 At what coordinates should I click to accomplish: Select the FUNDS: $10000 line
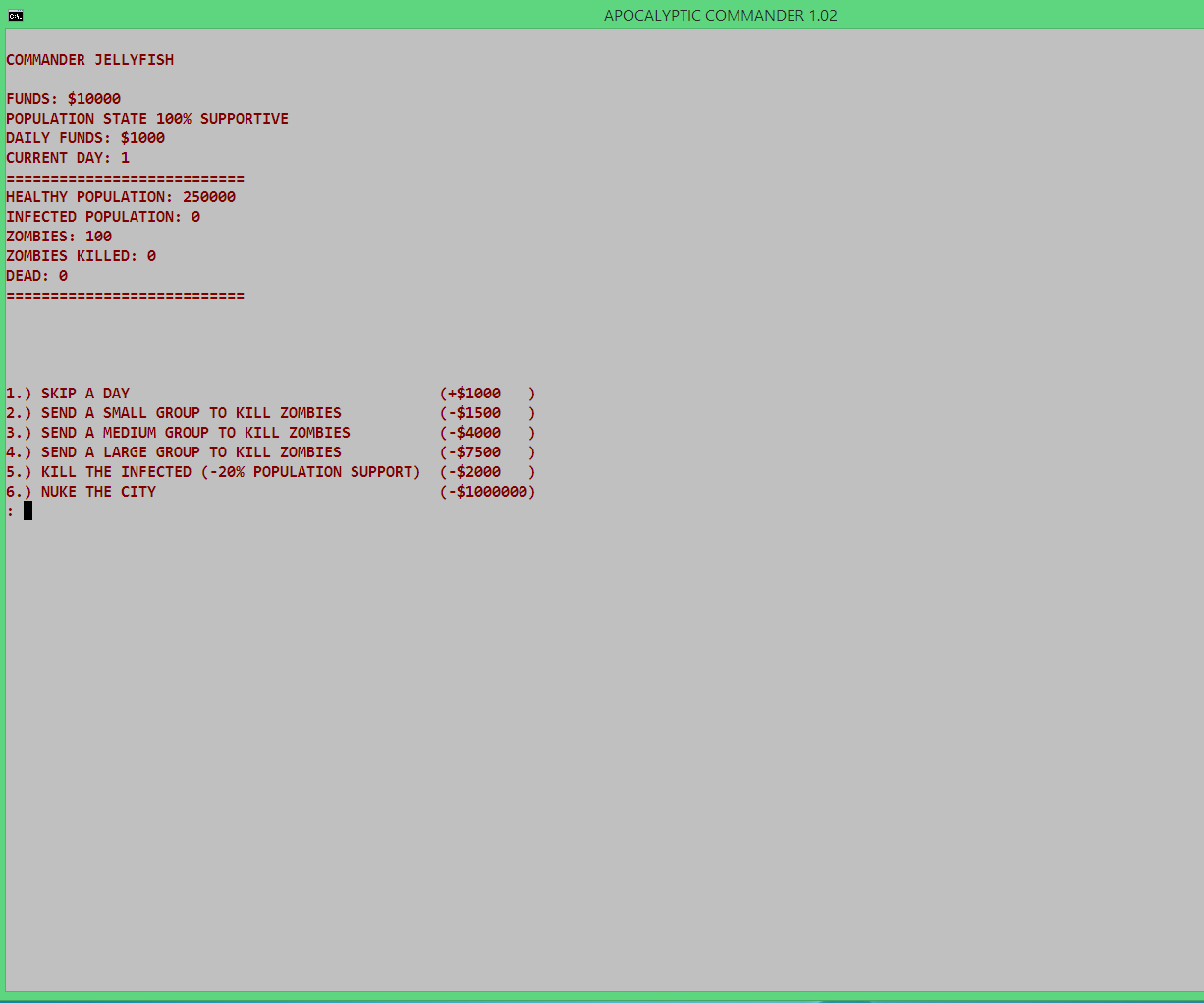(x=64, y=99)
